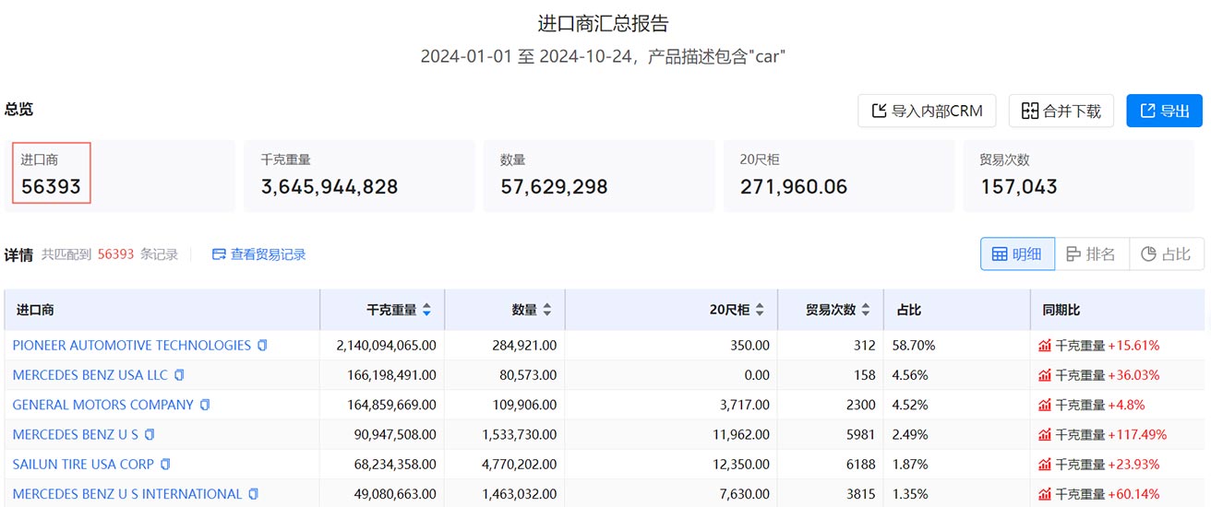Viewport: 1211px width, 507px height.
Task: Open 查看贸易记录 link
Action: coord(259,254)
